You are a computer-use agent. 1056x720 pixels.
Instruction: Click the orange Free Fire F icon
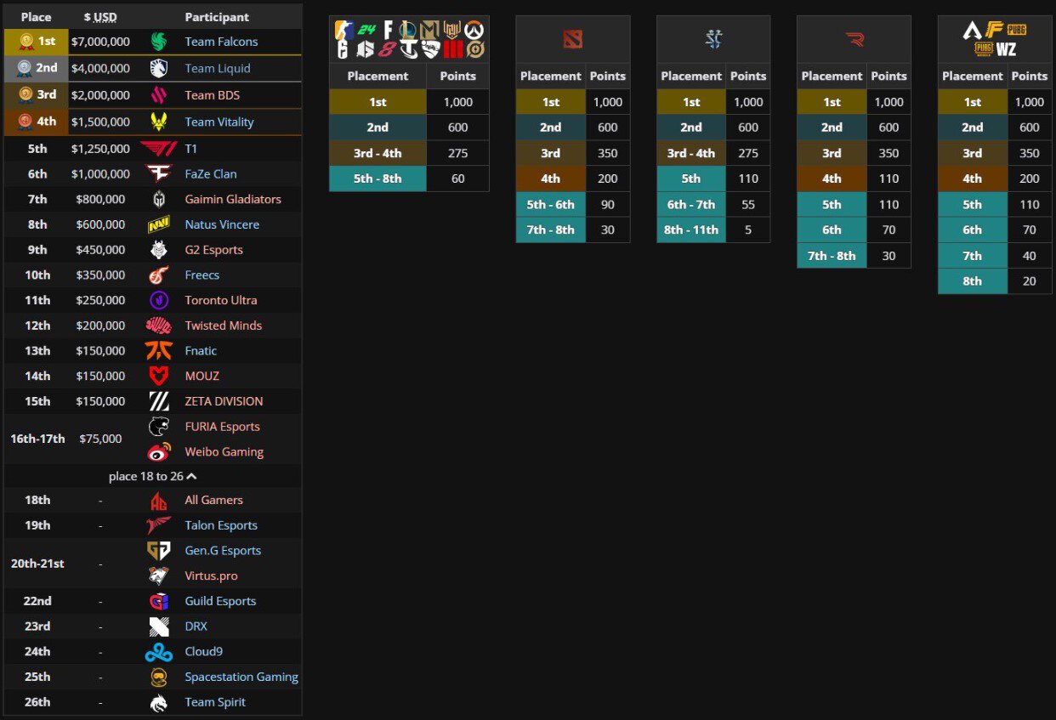pos(994,29)
